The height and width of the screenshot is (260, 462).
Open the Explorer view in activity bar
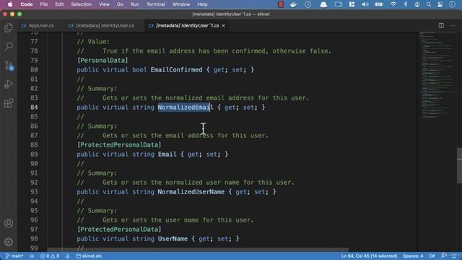point(9,27)
